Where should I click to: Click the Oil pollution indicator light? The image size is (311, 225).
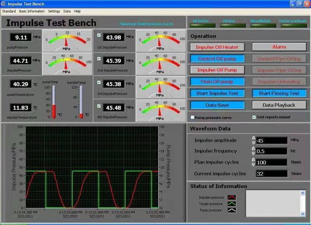tap(261, 26)
